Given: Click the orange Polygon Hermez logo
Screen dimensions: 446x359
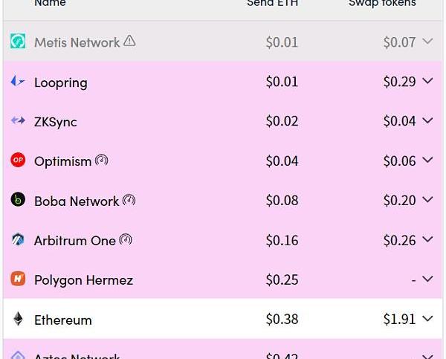Looking at the screenshot, I should pyautogui.click(x=18, y=279).
